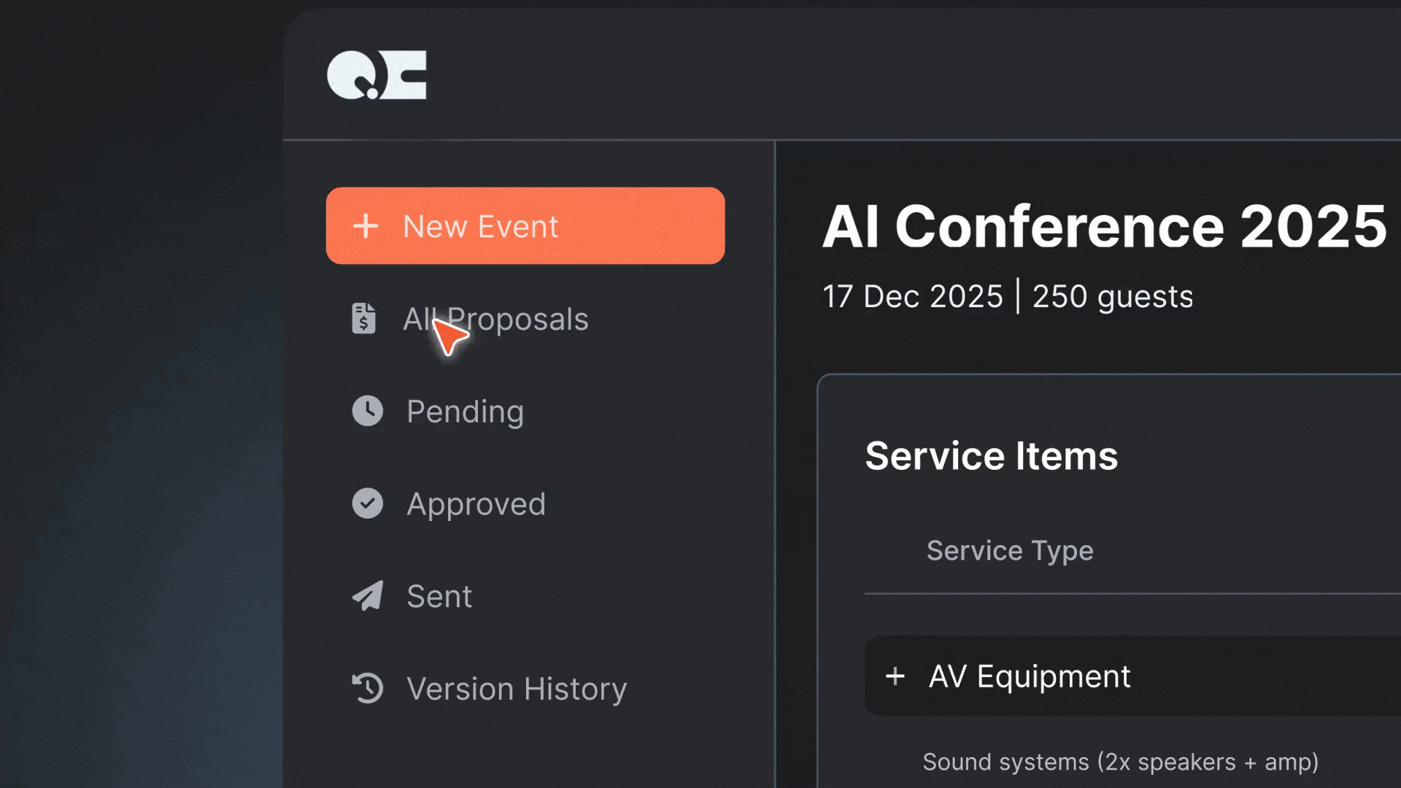Show Pending proposals list
Viewport: 1401px width, 788px height.
[465, 412]
